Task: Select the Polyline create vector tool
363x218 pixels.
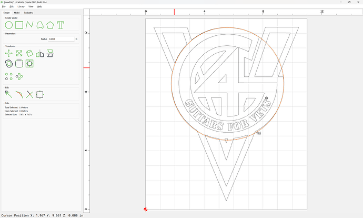Action: pos(29,25)
